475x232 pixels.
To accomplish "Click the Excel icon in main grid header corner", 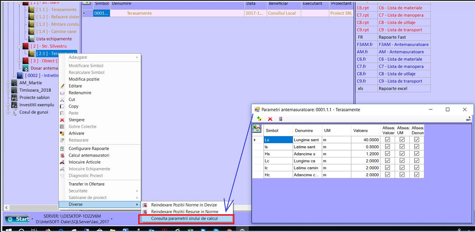I will pos(87,2).
